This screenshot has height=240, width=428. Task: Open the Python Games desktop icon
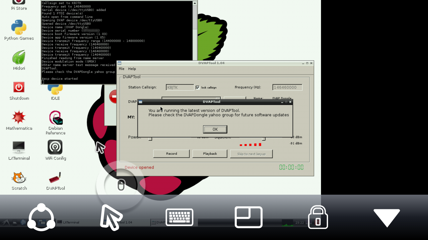pos(19,30)
